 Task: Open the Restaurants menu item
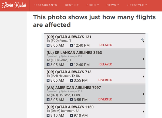45,5
